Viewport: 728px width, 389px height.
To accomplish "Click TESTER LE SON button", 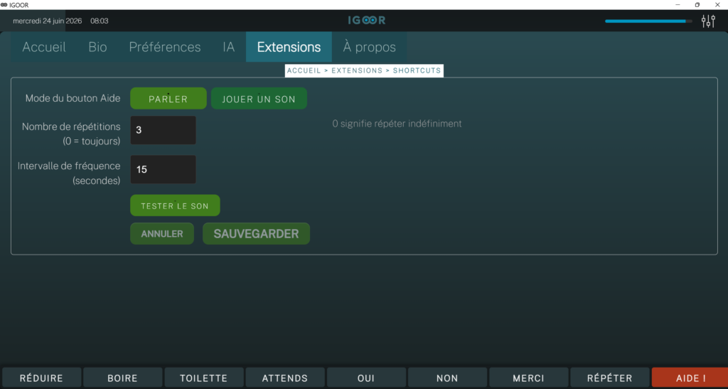I will (175, 206).
